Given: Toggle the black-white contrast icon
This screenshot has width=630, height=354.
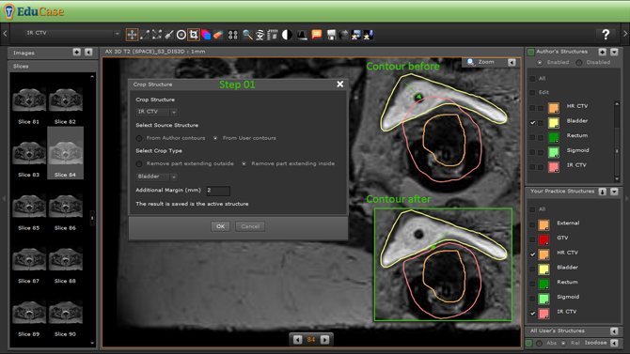Looking at the screenshot, I should 287,35.
